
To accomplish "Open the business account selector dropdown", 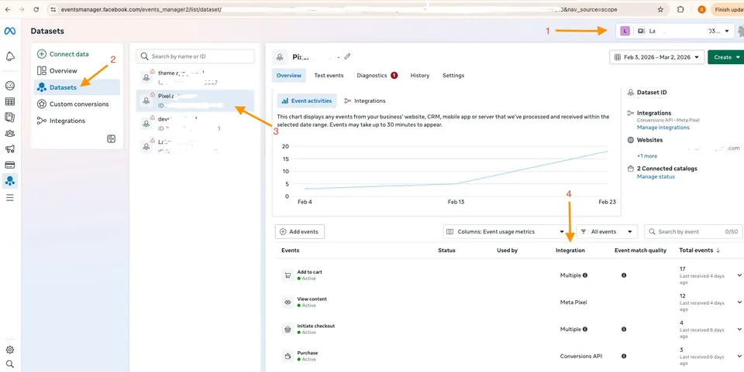I will click(x=675, y=31).
